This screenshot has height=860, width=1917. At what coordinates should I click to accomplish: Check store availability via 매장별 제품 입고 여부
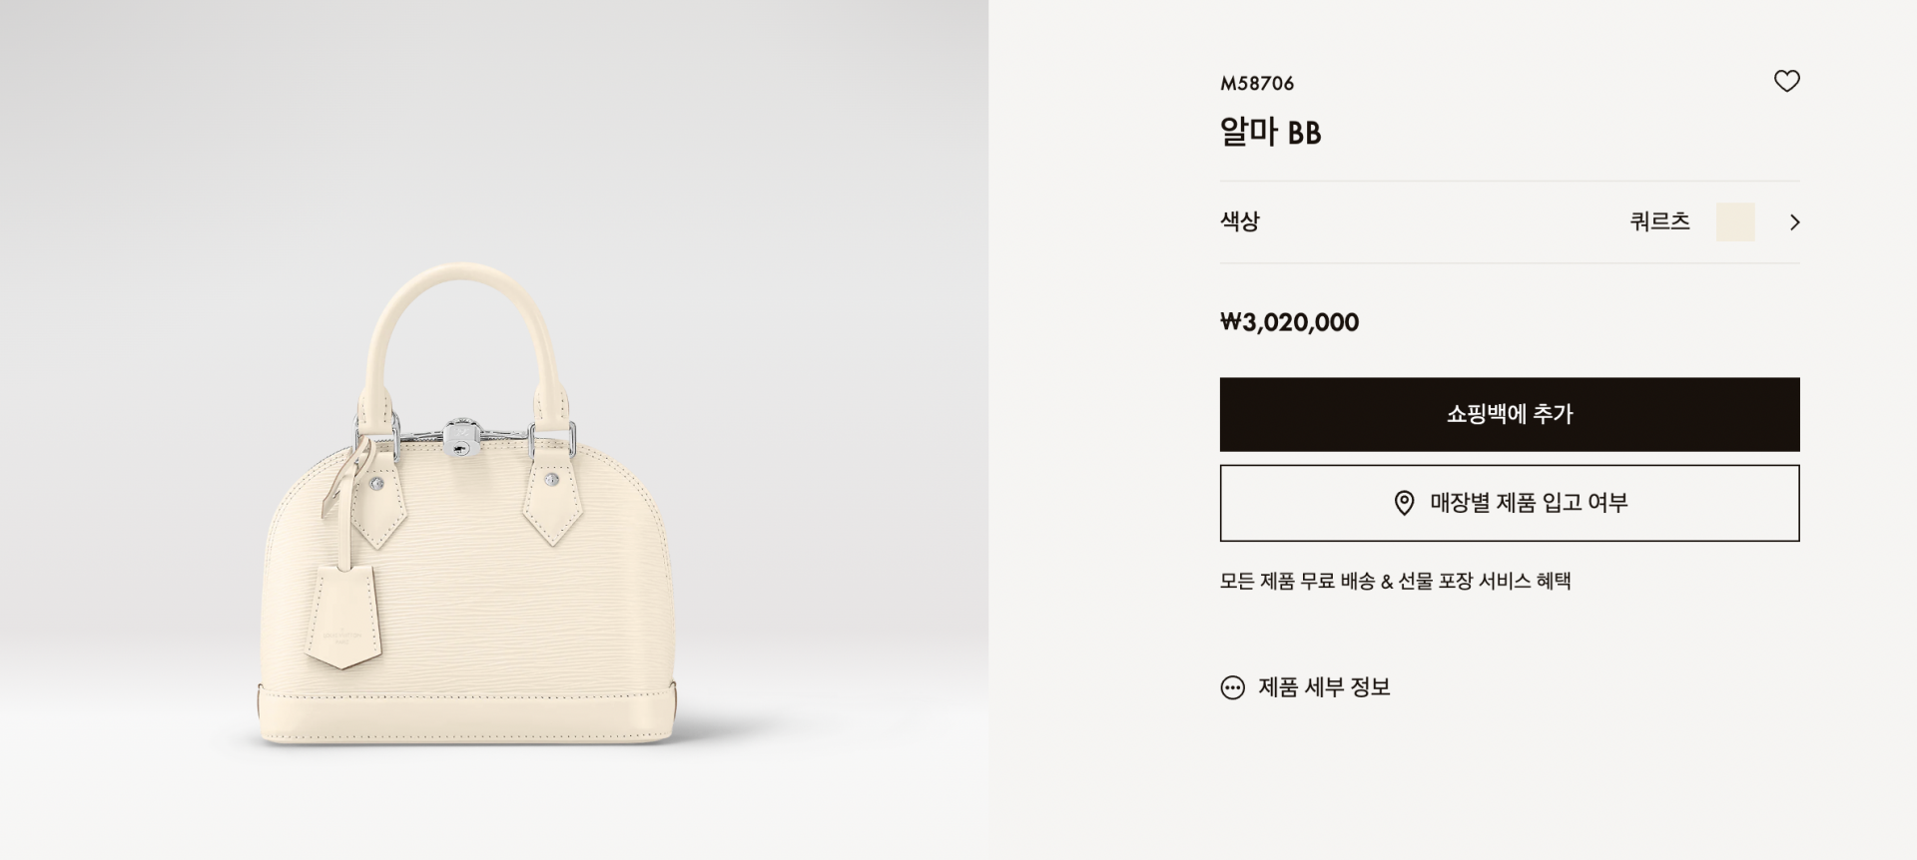[x=1510, y=503]
